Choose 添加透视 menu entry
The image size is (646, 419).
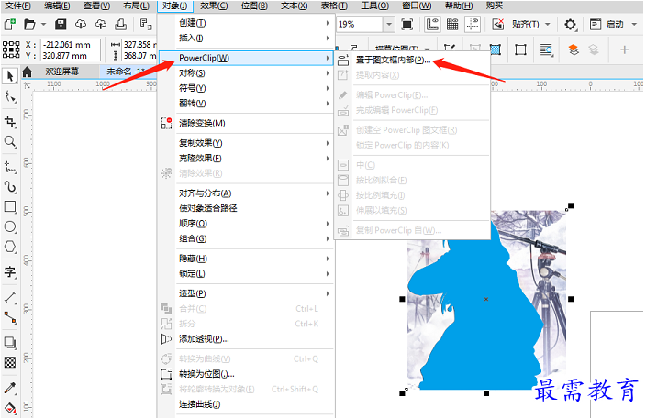[246, 339]
